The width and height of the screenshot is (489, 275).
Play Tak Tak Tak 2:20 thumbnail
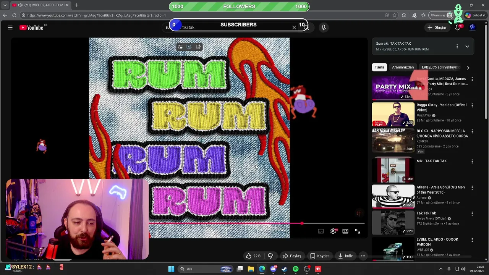click(x=393, y=223)
